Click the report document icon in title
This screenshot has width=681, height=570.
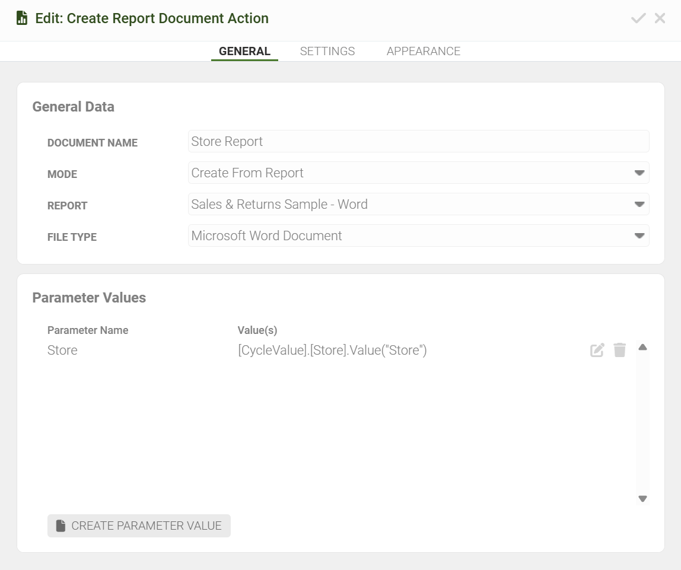22,18
